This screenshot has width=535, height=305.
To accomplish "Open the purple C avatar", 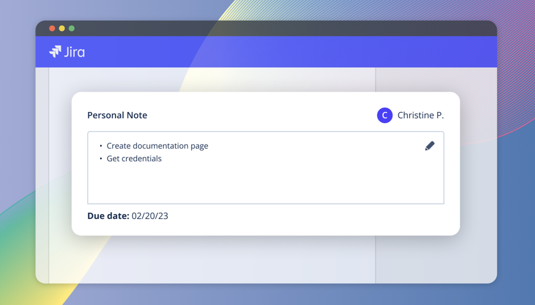I will 385,116.
